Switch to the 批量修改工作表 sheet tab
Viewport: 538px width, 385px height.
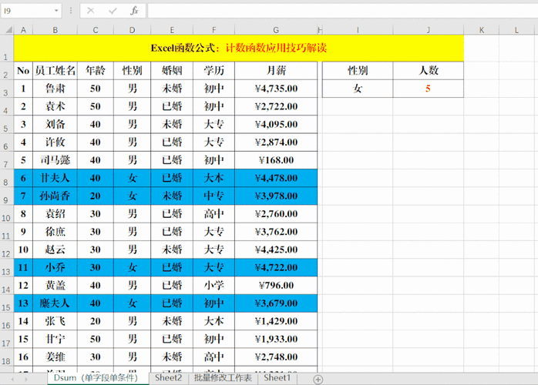223,378
